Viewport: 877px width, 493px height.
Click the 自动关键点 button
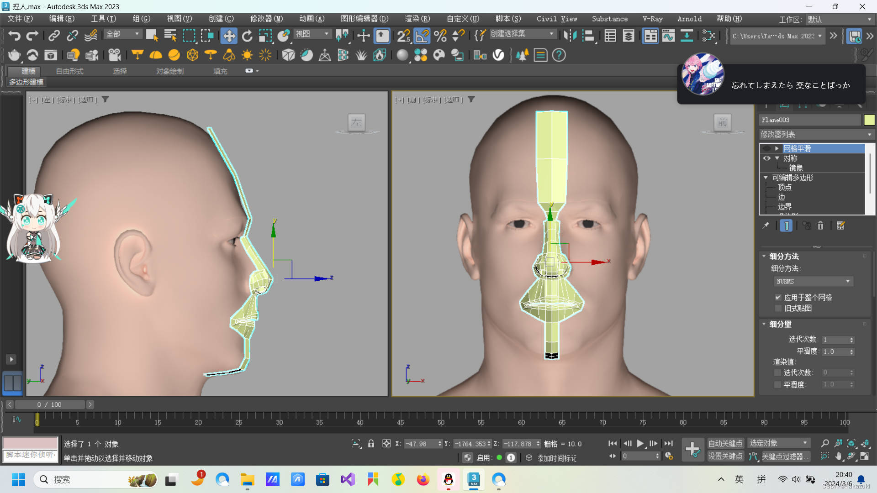click(x=725, y=443)
